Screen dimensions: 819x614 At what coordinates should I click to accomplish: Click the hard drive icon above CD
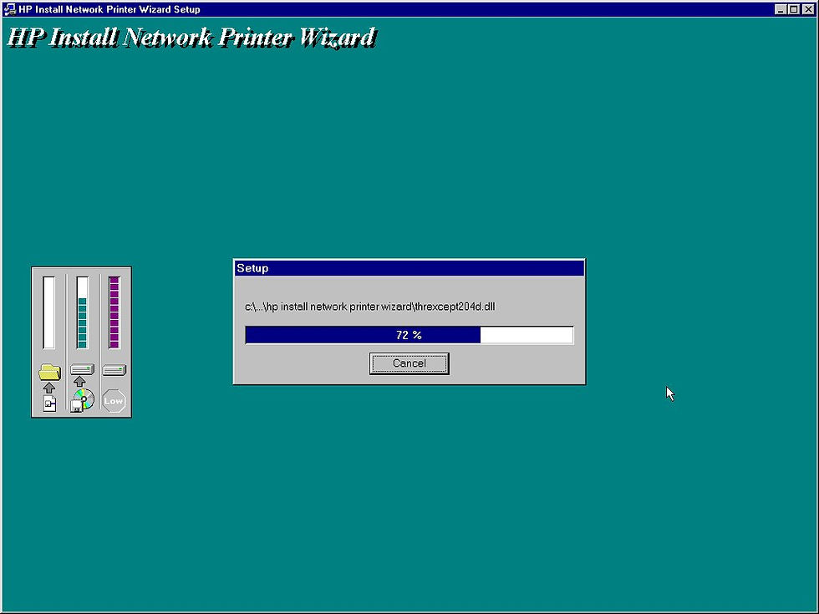82,369
